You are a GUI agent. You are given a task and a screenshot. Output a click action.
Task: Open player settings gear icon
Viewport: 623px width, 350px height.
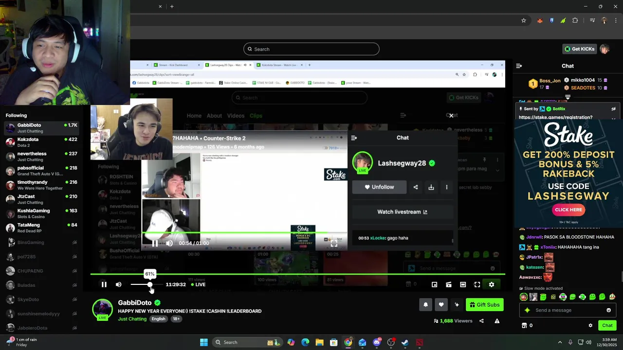pos(491,284)
